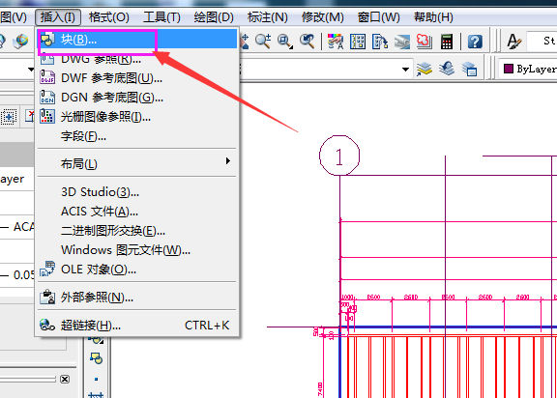Click the raster image reference icon
Image resolution: width=557 pixels, height=398 pixels.
pyautogui.click(x=47, y=116)
